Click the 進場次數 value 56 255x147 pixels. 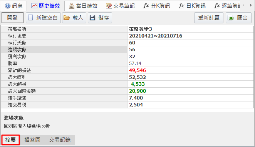(x=132, y=50)
